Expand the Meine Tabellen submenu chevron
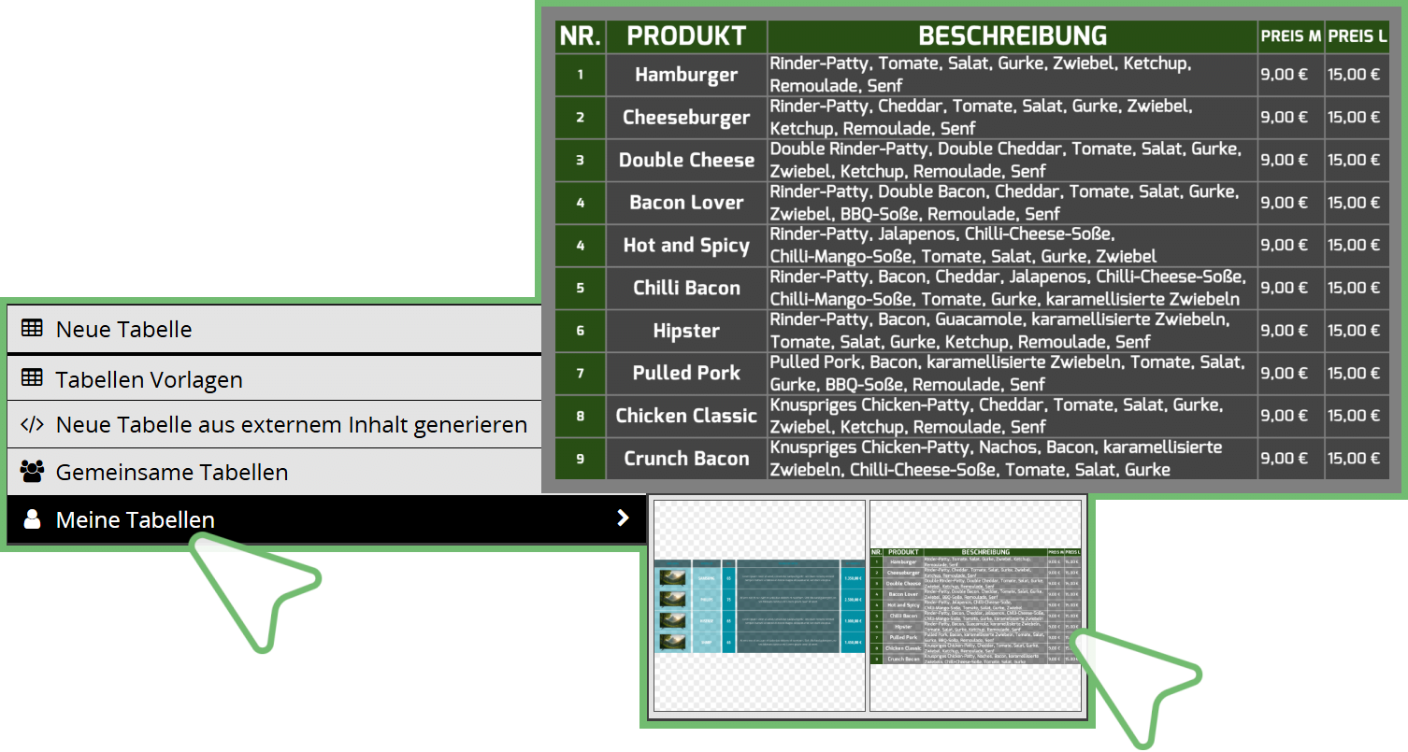This screenshot has width=1408, height=752. [x=624, y=518]
